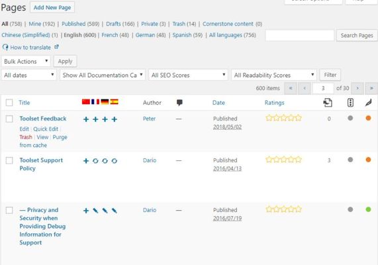This screenshot has width=378, height=265.
Task: Click Add New Page button
Action: (x=52, y=7)
